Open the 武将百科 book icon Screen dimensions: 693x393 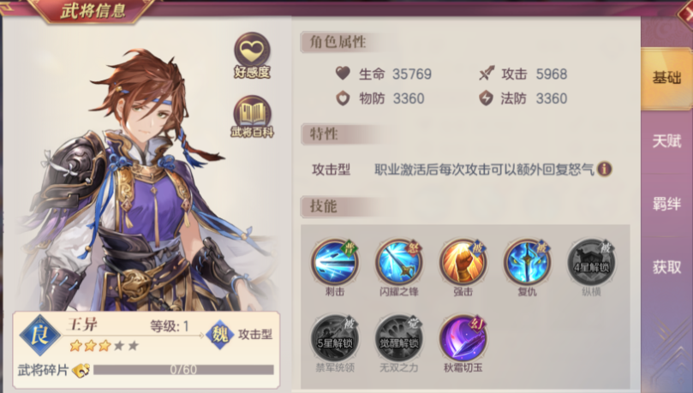point(252,116)
